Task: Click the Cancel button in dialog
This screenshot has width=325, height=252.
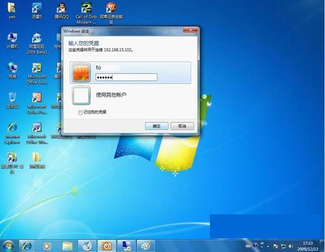Action: [x=182, y=126]
